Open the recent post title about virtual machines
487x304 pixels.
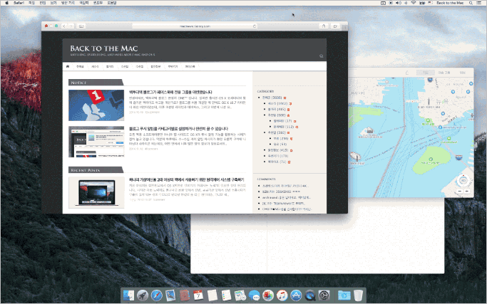[x=187, y=179]
